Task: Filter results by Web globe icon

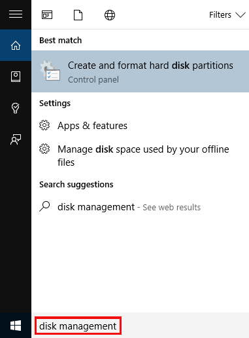Action: point(110,15)
